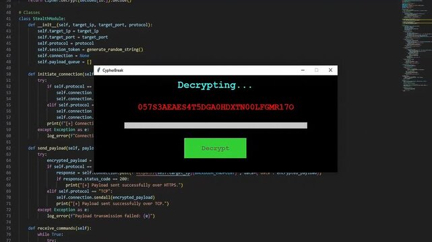The width and height of the screenshot is (432, 242).
Task: Click line number 41 in editor gutter
Action: pos(8,19)
